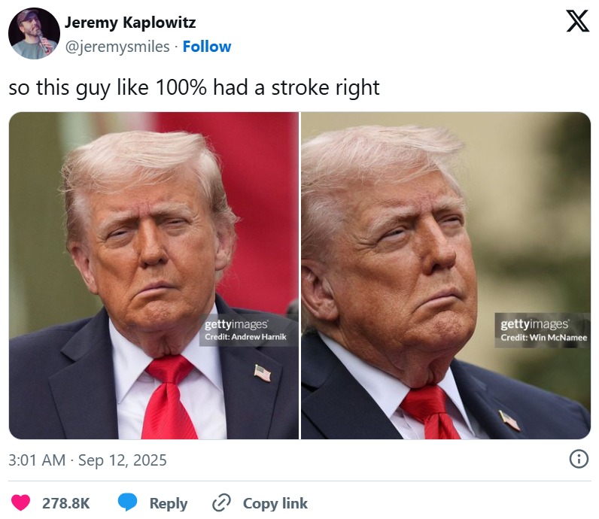The image size is (599, 519).
Task: View the 278.8K likes count
Action: pos(66,503)
